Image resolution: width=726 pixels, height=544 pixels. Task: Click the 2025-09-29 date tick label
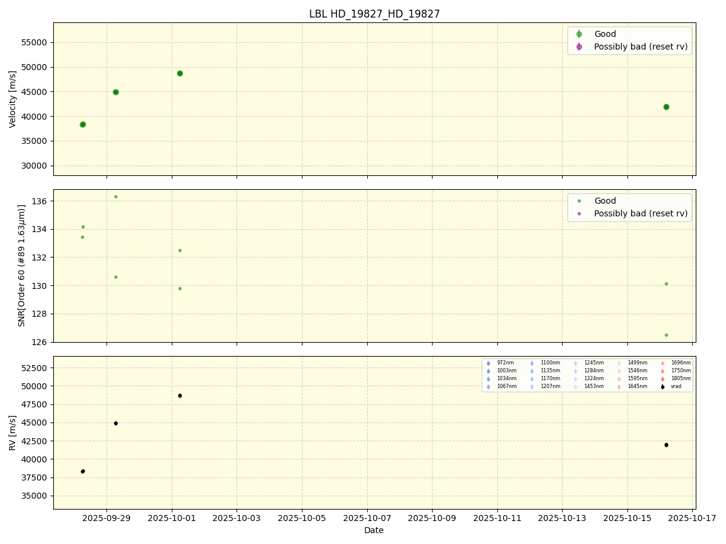pos(106,518)
